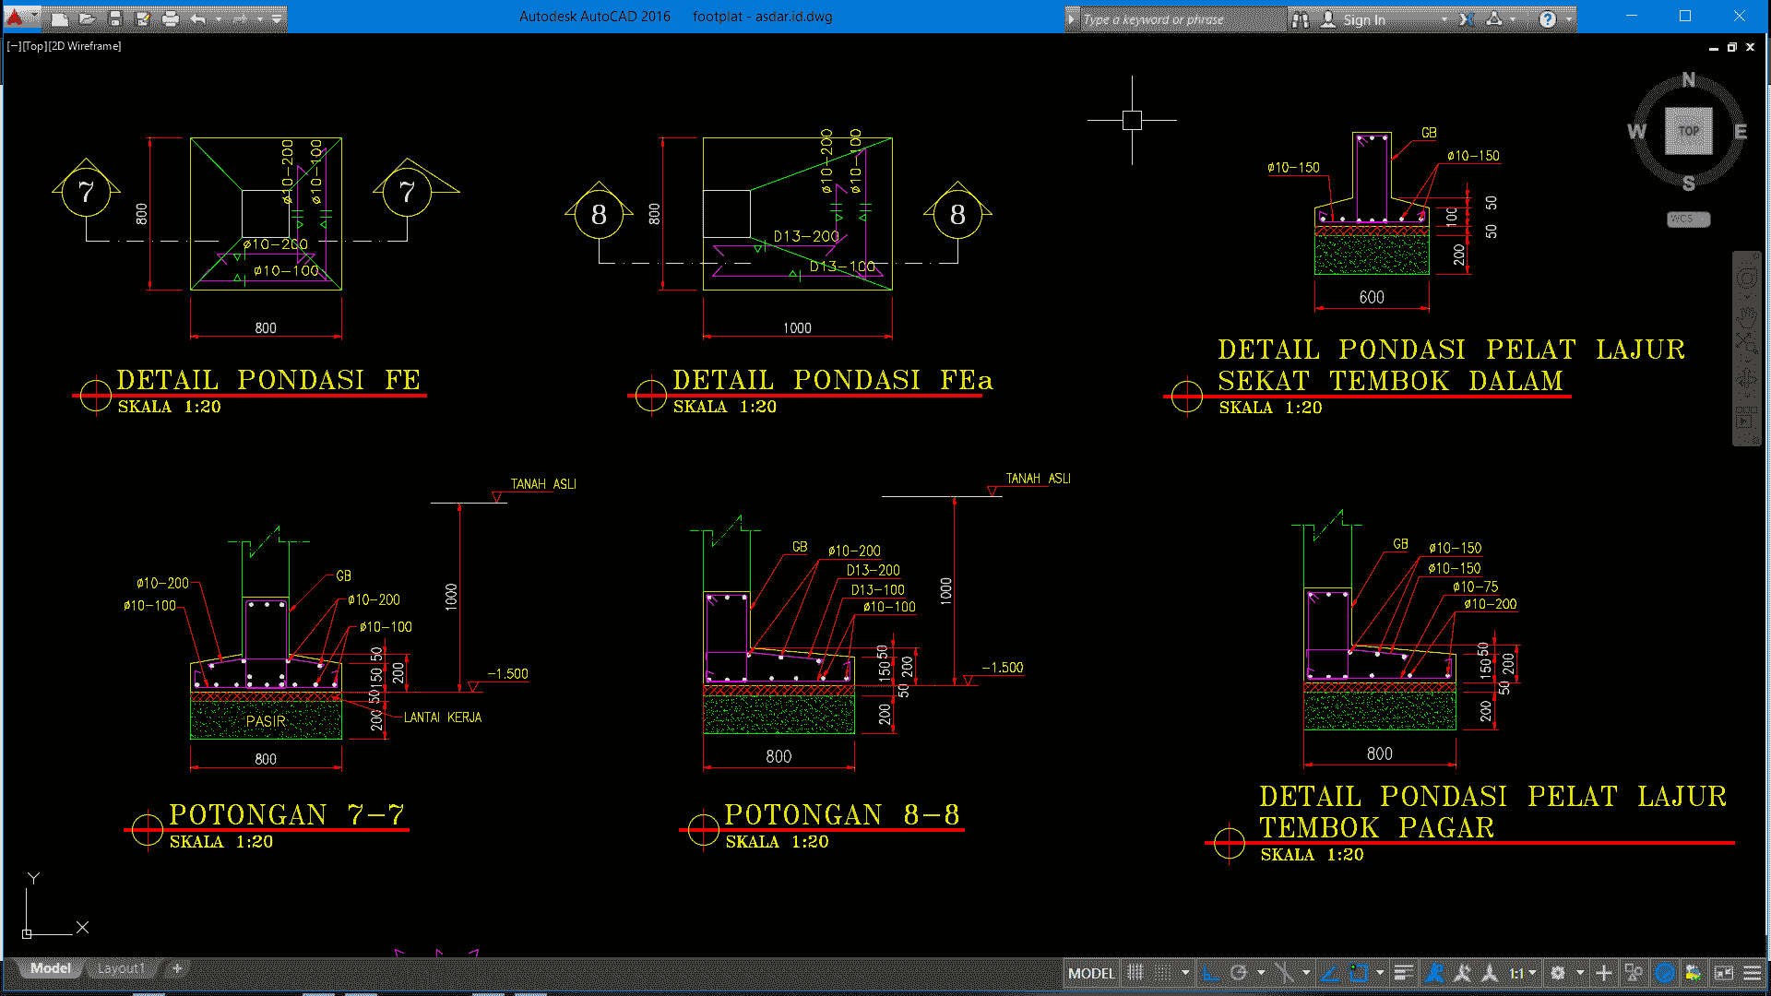Open the Help dropdown arrow
Viewport: 1771px width, 996px height.
pos(1568,19)
